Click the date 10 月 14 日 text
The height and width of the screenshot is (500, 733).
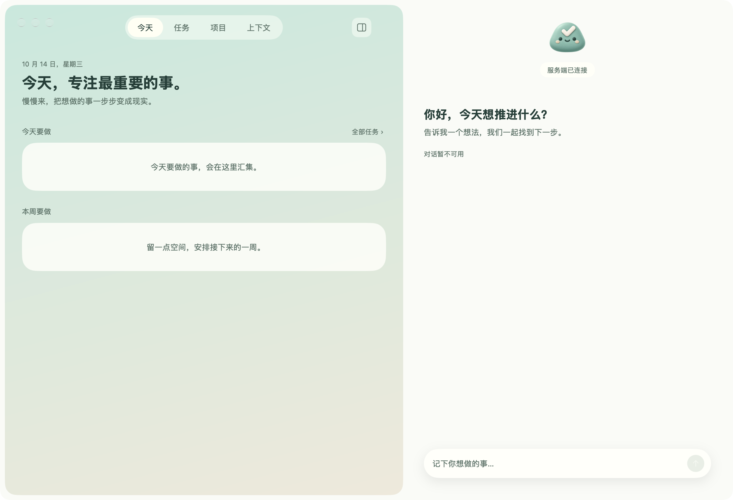52,64
